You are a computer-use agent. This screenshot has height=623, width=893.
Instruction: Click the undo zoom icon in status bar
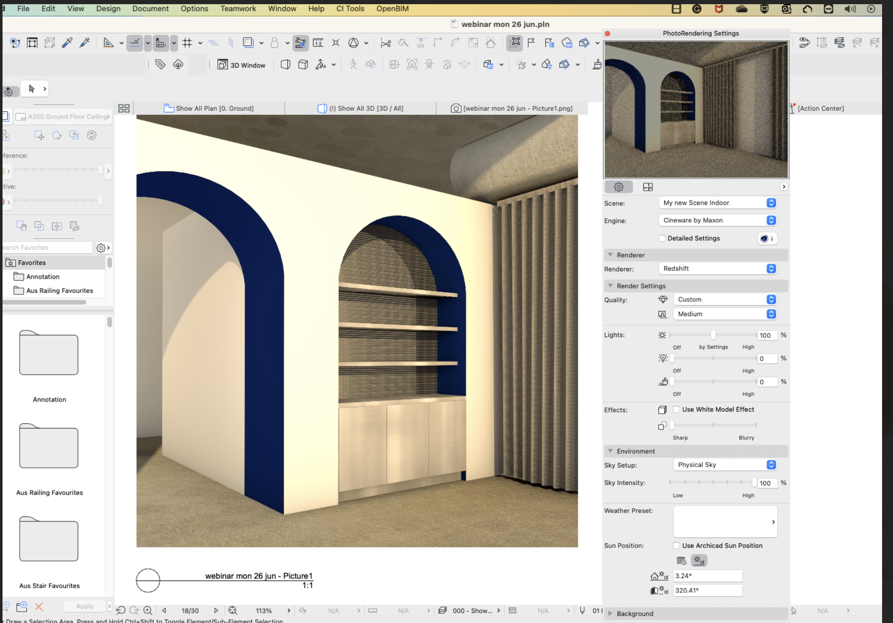121,611
